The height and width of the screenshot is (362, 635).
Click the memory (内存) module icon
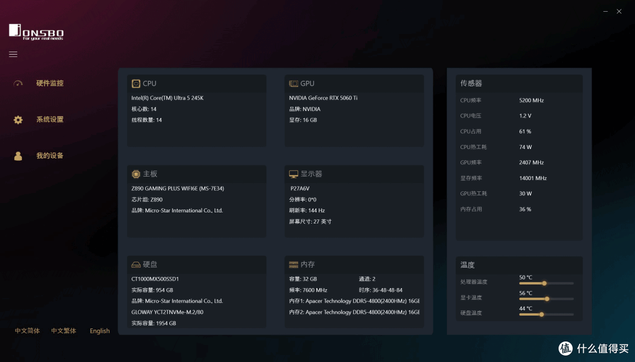(x=293, y=265)
